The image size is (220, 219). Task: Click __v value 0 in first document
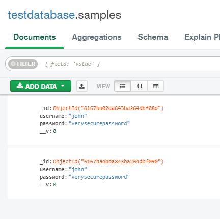click(54, 131)
